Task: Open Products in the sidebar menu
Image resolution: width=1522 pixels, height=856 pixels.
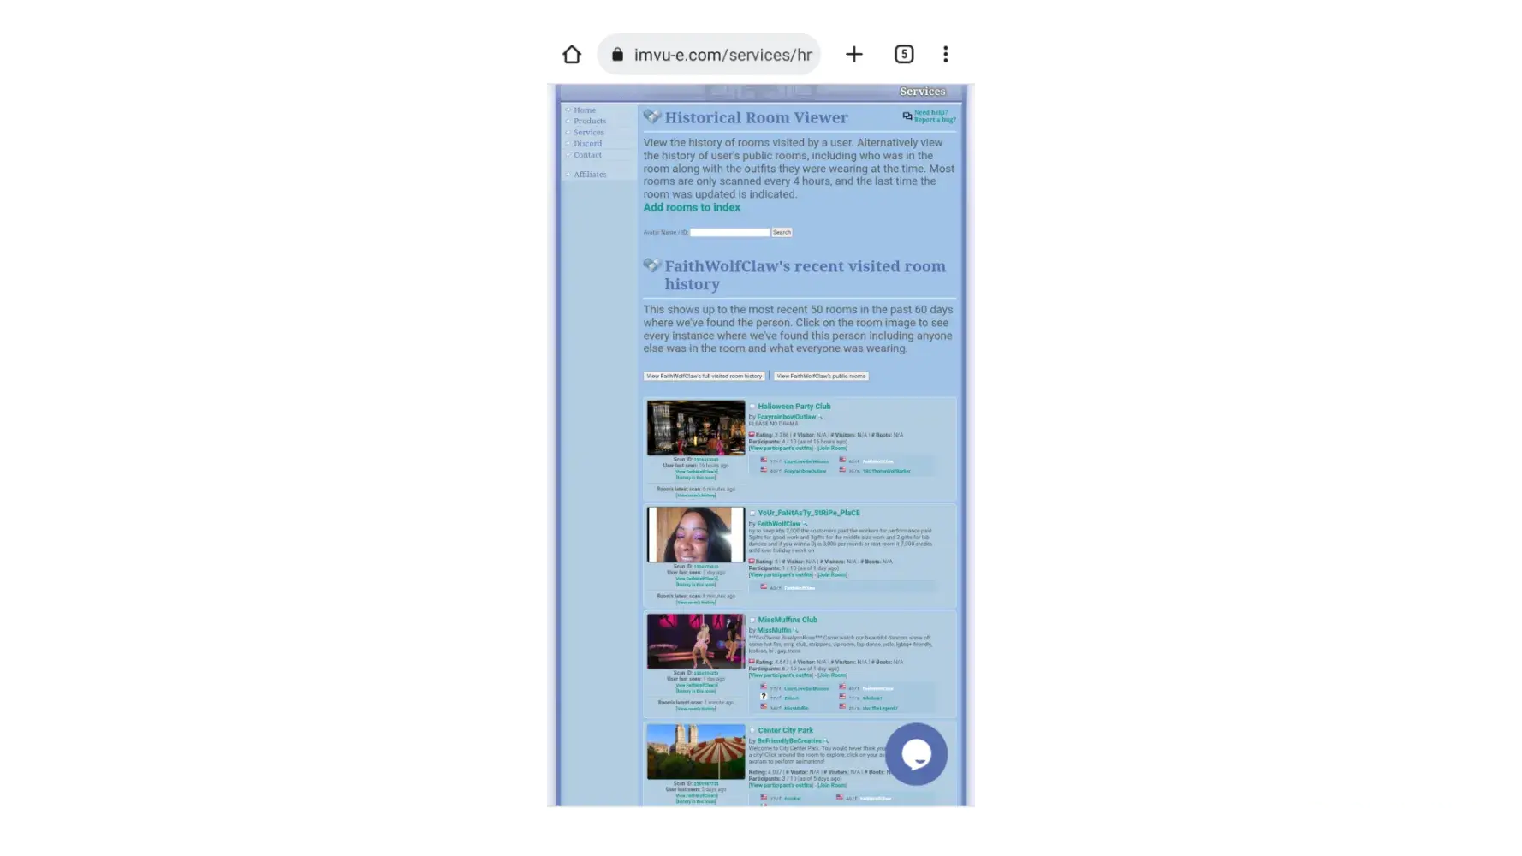Action: tap(590, 122)
